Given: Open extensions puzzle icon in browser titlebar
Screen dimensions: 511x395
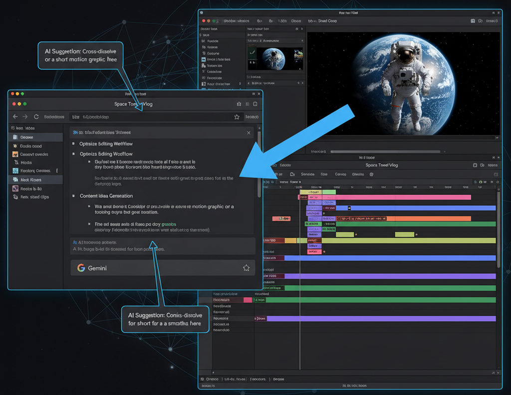Looking at the screenshot, I should point(239,104).
